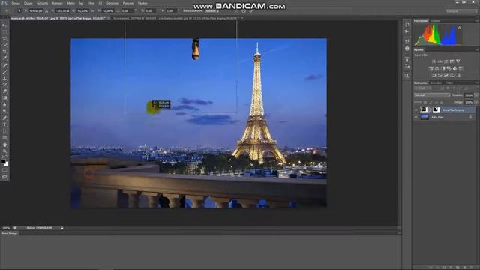Toggle lock image pixels in Layers
Viewport: 480px width, 270px height.
(x=430, y=102)
